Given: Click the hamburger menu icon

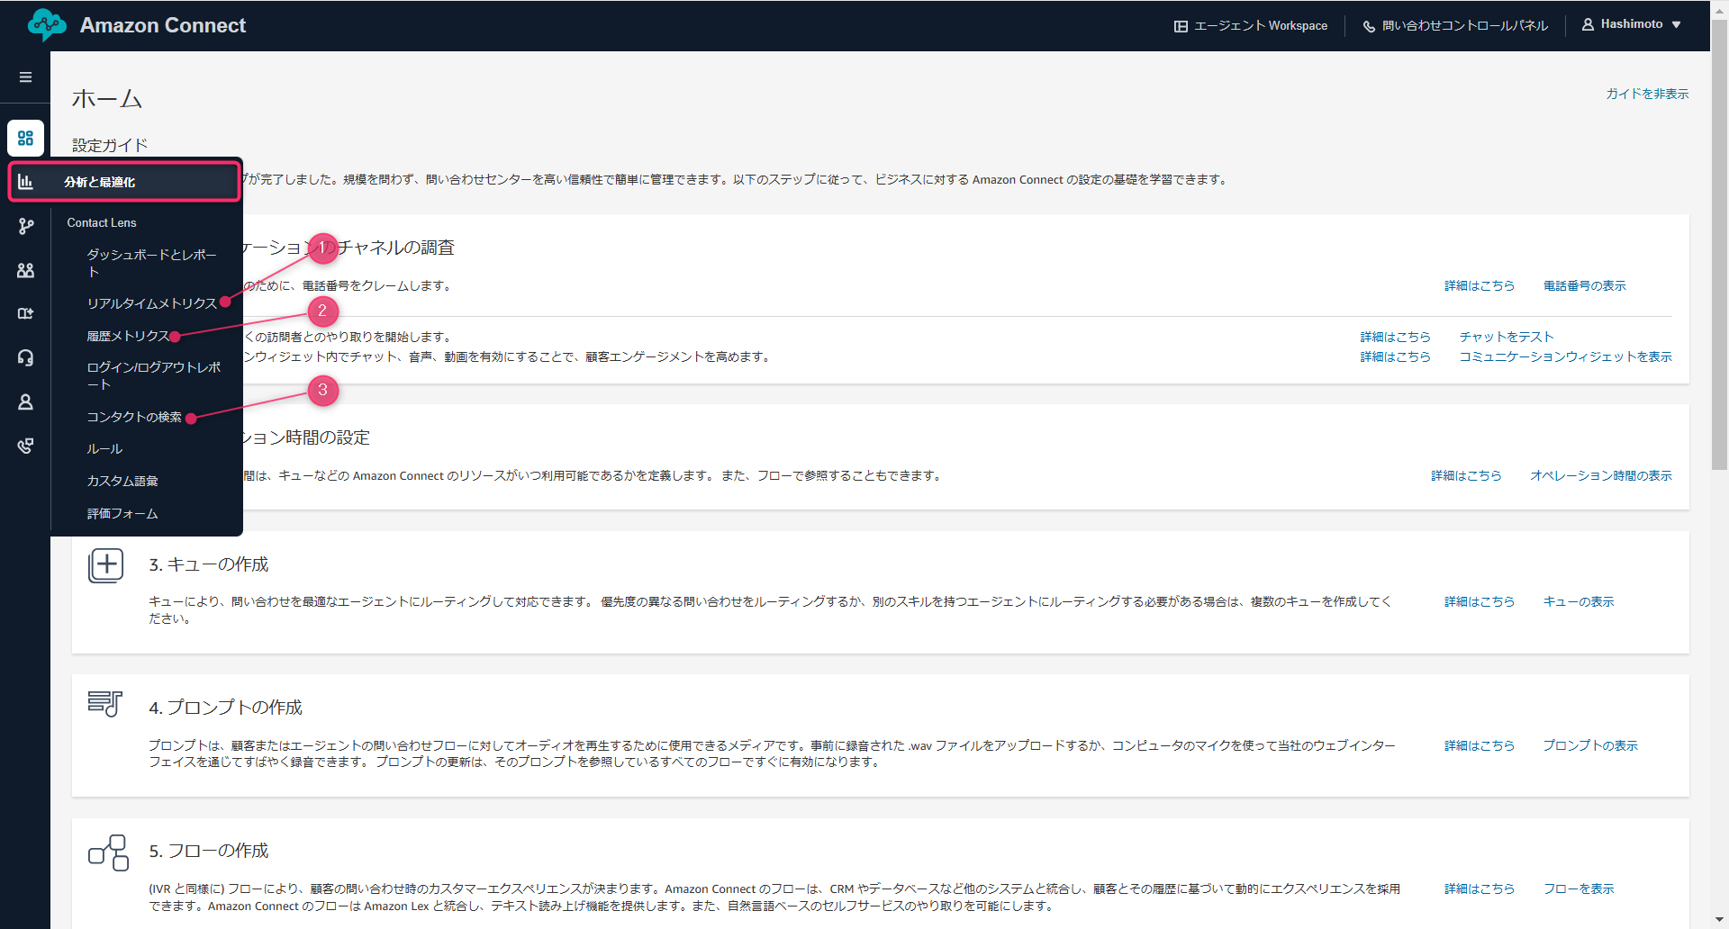Looking at the screenshot, I should 25,77.
